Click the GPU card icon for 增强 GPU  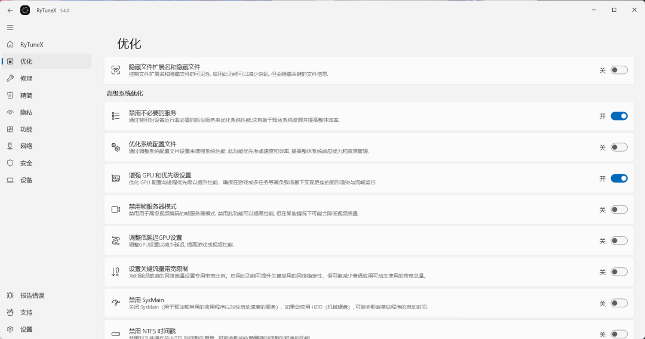point(116,178)
